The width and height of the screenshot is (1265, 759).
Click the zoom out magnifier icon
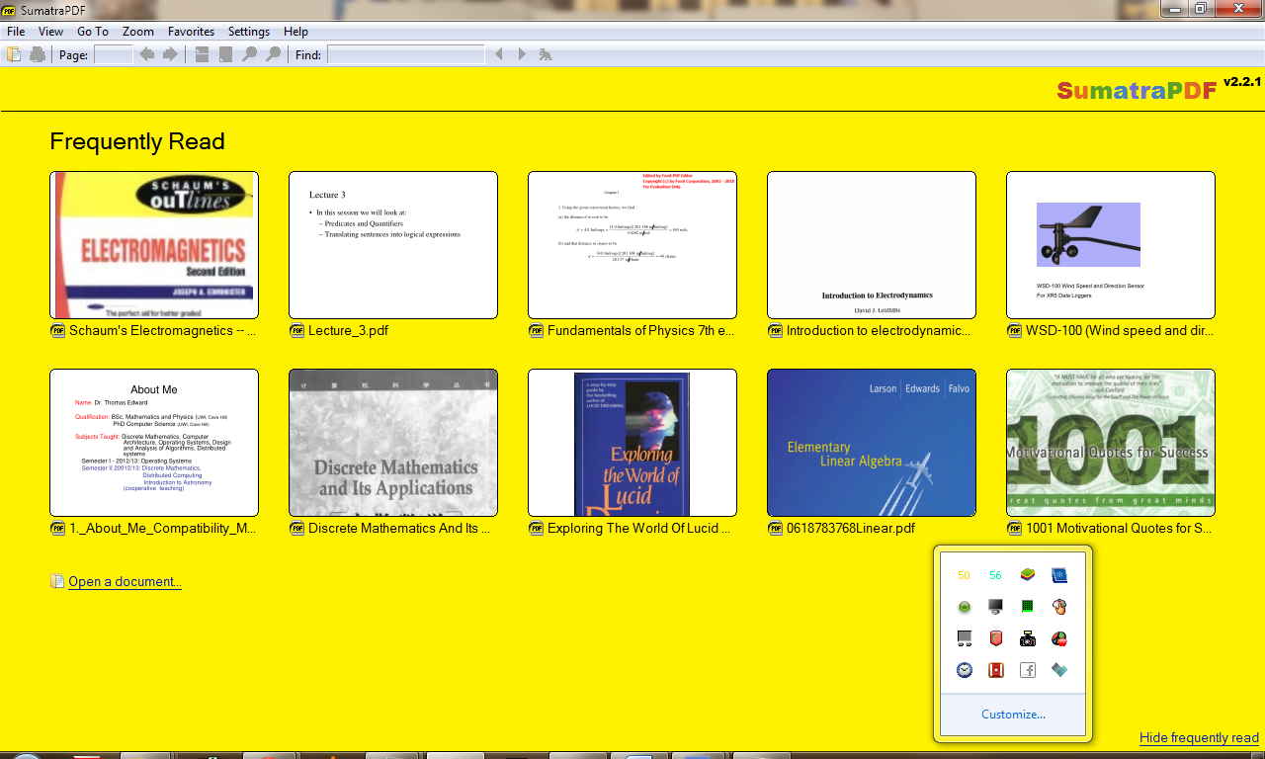[x=250, y=54]
